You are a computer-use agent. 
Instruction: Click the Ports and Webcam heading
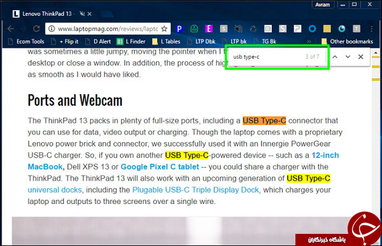[x=74, y=101]
